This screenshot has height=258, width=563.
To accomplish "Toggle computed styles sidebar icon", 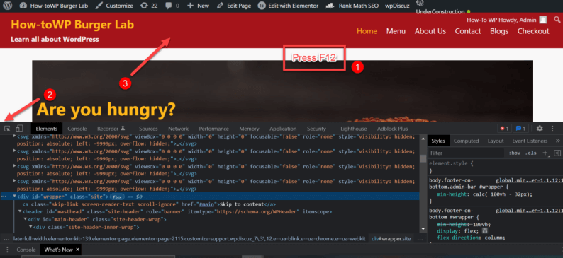I will (557, 153).
